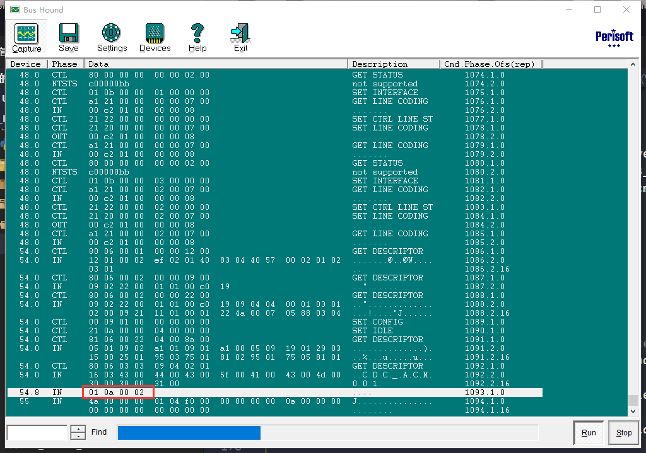The height and width of the screenshot is (453, 646).
Task: Click the Phase column header
Action: click(x=65, y=64)
